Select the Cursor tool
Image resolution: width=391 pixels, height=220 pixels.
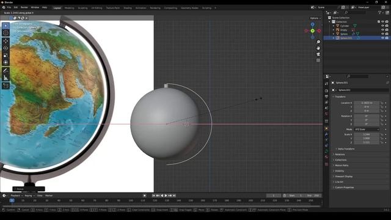[x=5, y=32]
